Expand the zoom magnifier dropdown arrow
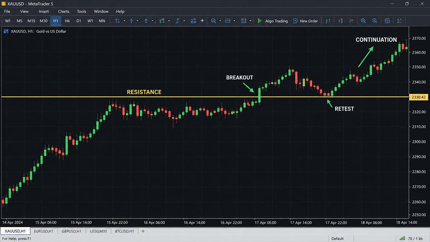The height and width of the screenshot is (242, 430). point(220,21)
